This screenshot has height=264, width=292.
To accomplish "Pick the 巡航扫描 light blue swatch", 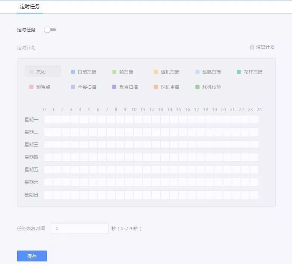I will (x=197, y=72).
